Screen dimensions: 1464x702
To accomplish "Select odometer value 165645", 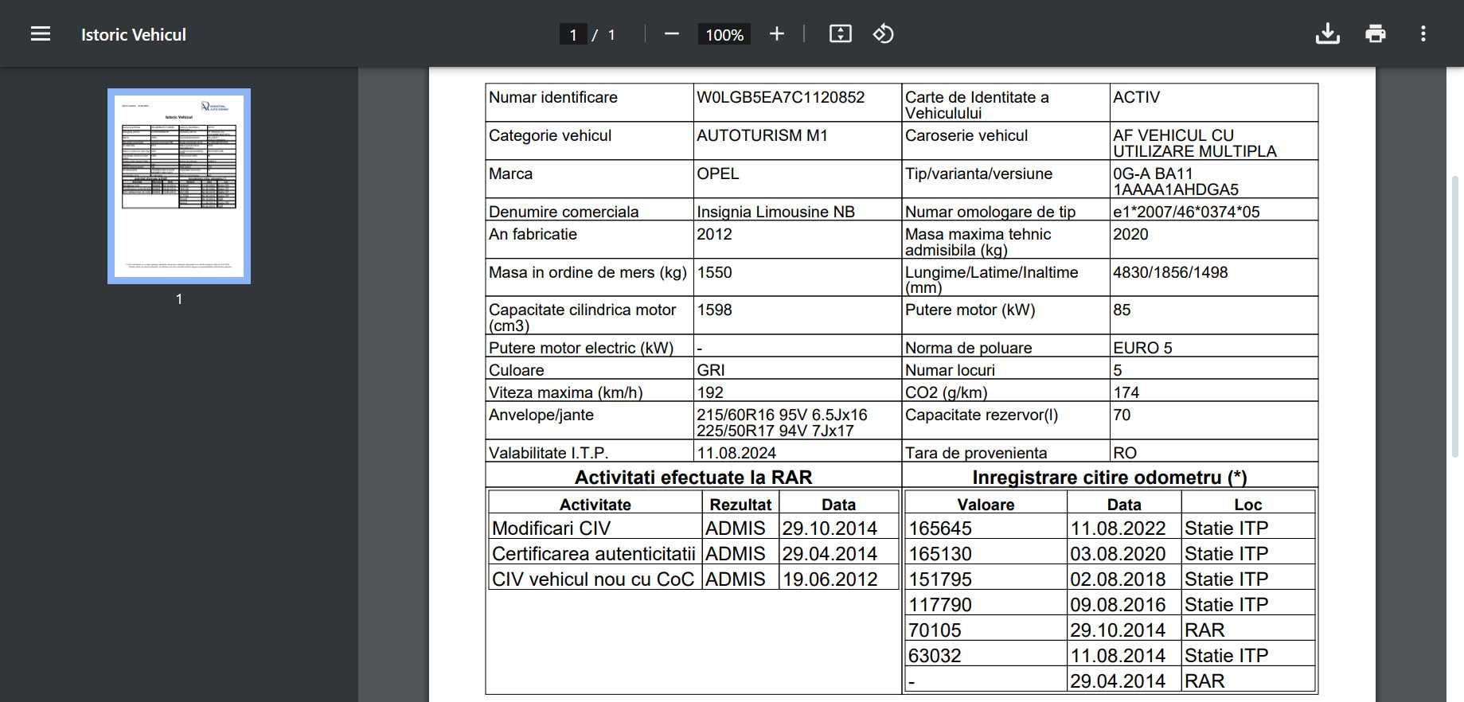I will (x=940, y=528).
